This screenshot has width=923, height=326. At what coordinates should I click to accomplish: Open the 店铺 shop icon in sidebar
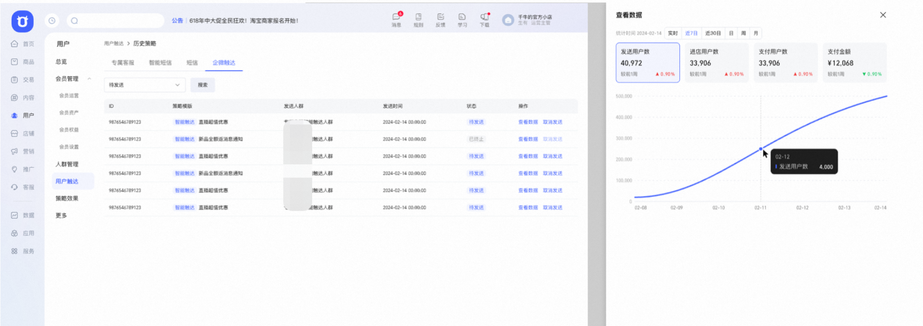click(x=15, y=134)
